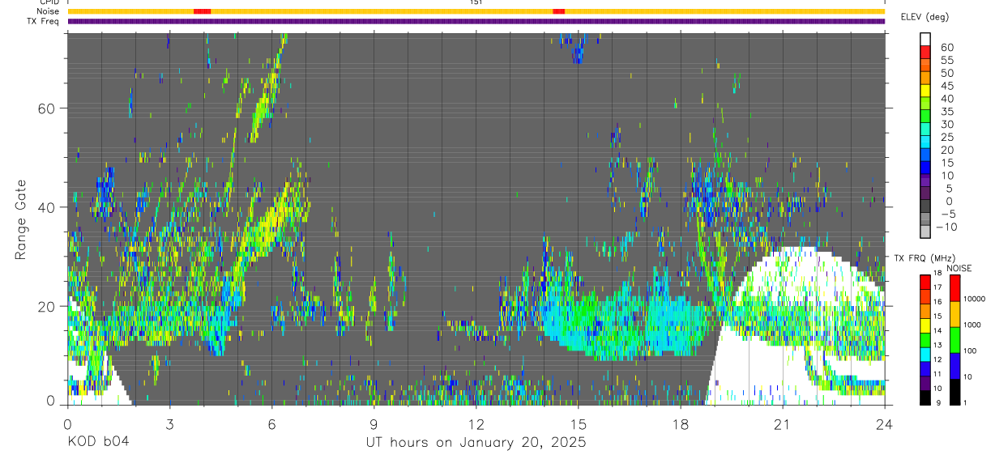Image resolution: width=995 pixels, height=459 pixels.
Task: Click the red top segment of TX FRQ colorbar
Action: tap(925, 281)
